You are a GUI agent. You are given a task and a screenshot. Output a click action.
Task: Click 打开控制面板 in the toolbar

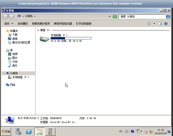(84, 23)
